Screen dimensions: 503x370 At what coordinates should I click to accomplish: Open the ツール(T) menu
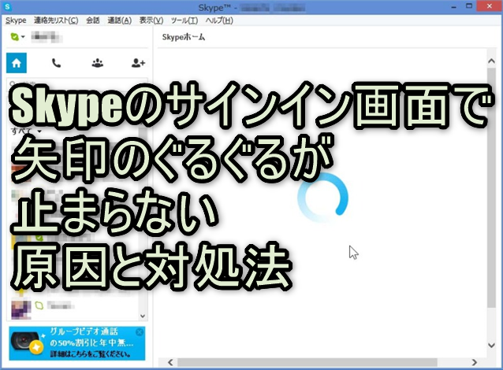pyautogui.click(x=184, y=20)
